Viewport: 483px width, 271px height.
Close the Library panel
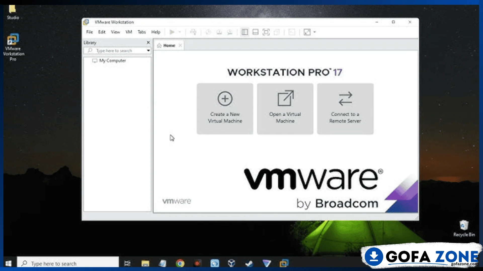[148, 43]
